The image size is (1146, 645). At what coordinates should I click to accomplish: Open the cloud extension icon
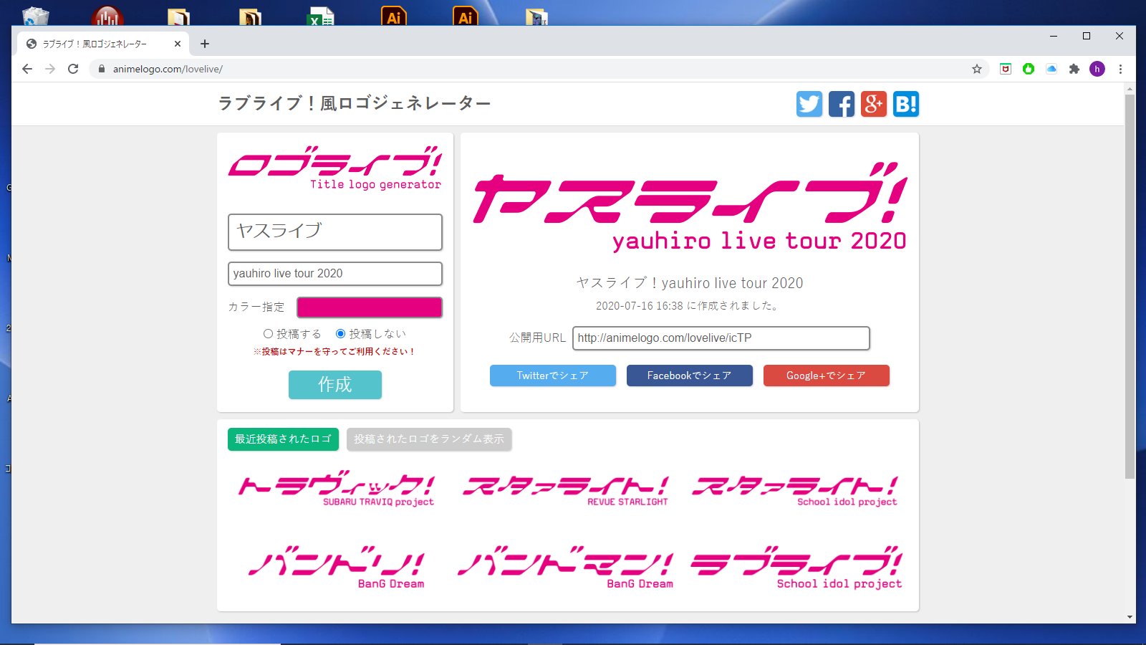pos(1051,69)
